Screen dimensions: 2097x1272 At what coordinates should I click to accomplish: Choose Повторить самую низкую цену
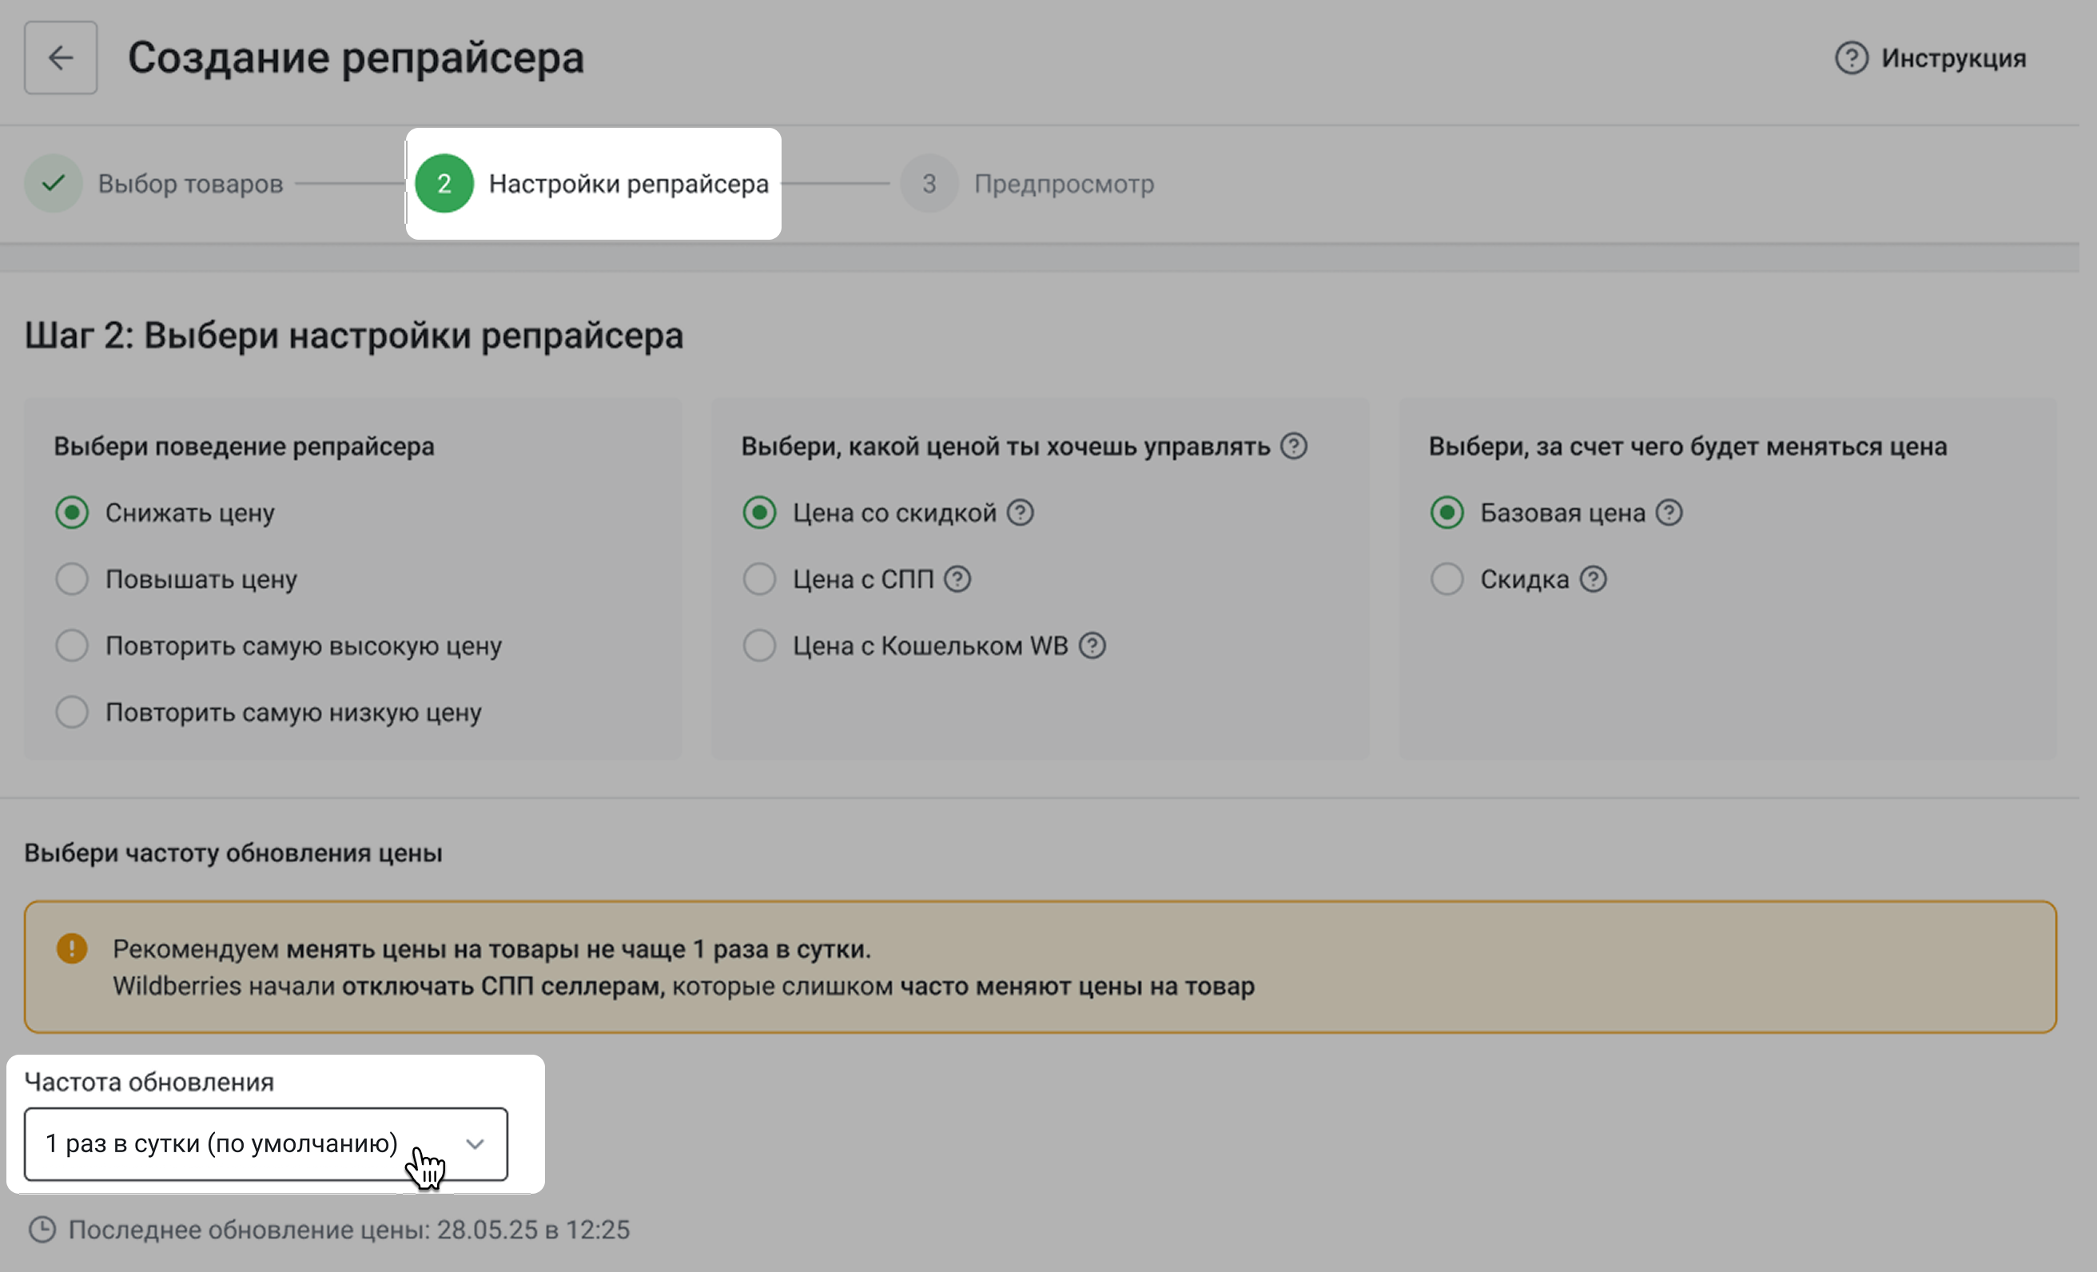click(x=268, y=712)
